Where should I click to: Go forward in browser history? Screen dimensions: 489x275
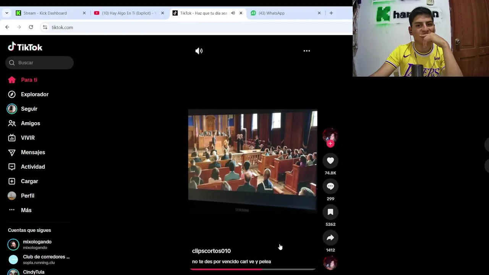(x=19, y=27)
